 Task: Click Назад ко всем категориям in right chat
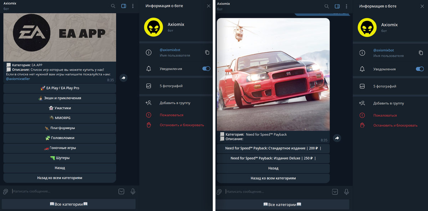pyautogui.click(x=273, y=178)
